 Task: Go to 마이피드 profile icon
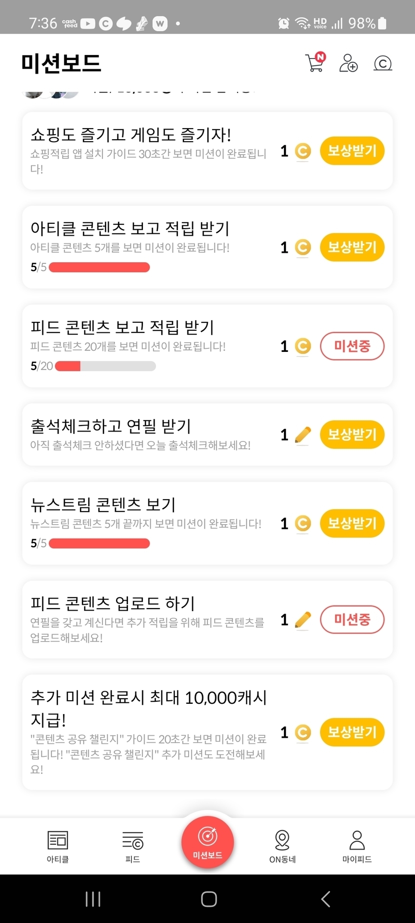357,846
